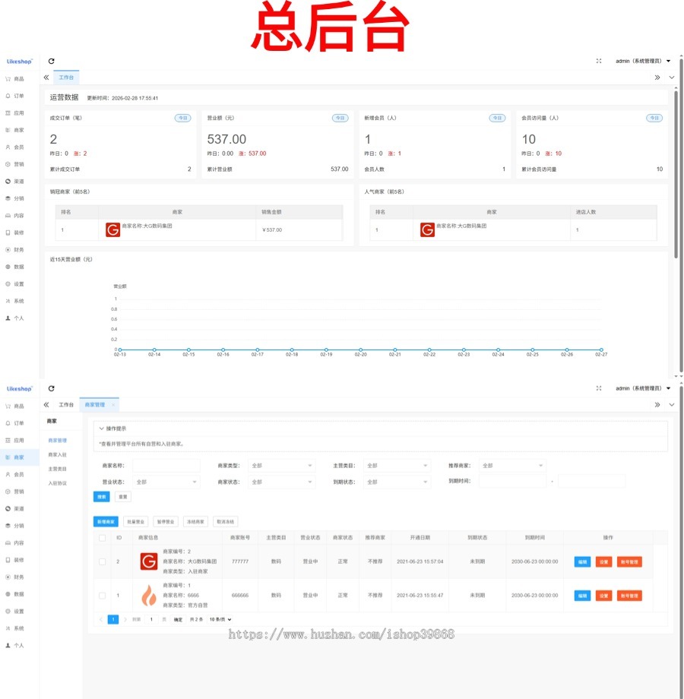Tick the select-all checkbox in the merchant table header
684x699 pixels.
pos(102,538)
